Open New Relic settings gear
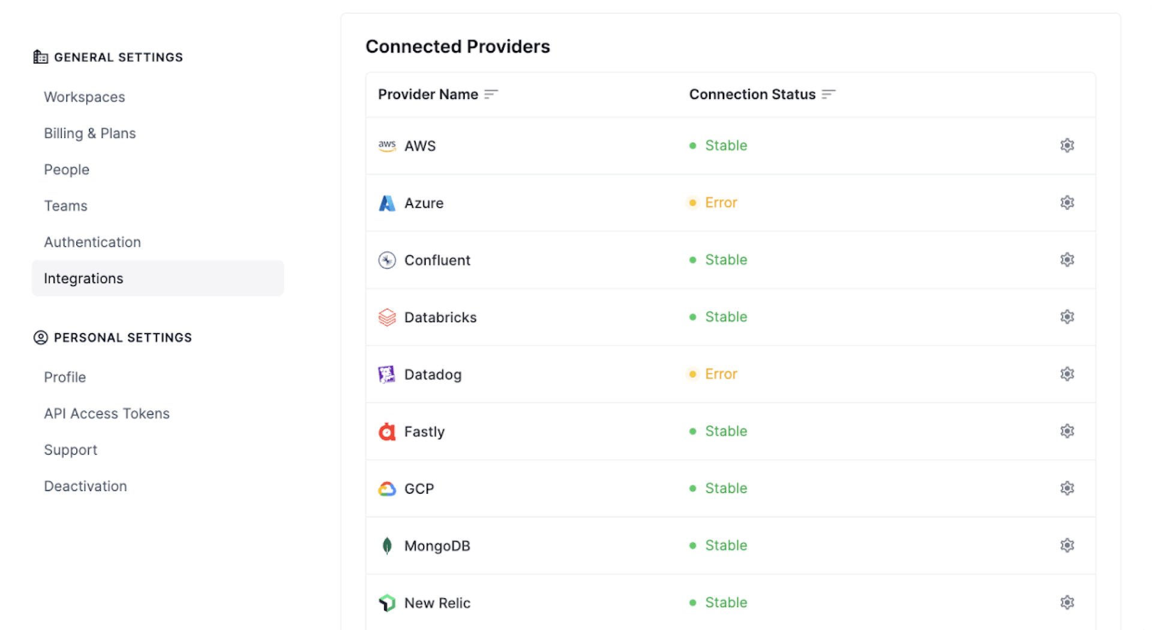Viewport: 1152px width, 630px height. tap(1067, 602)
